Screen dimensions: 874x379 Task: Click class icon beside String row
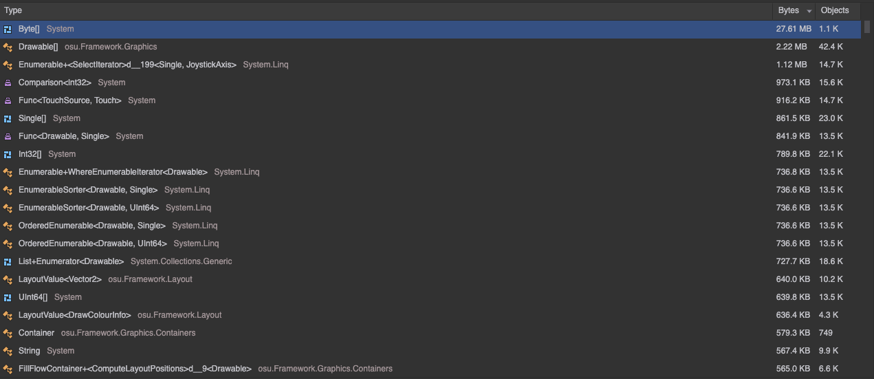click(8, 351)
